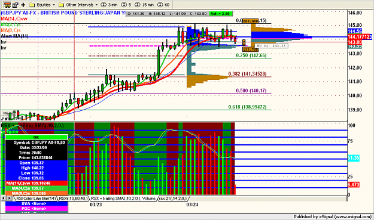
Task: Open the RSI Color Line Bar(14) tab
Action: point(36,199)
